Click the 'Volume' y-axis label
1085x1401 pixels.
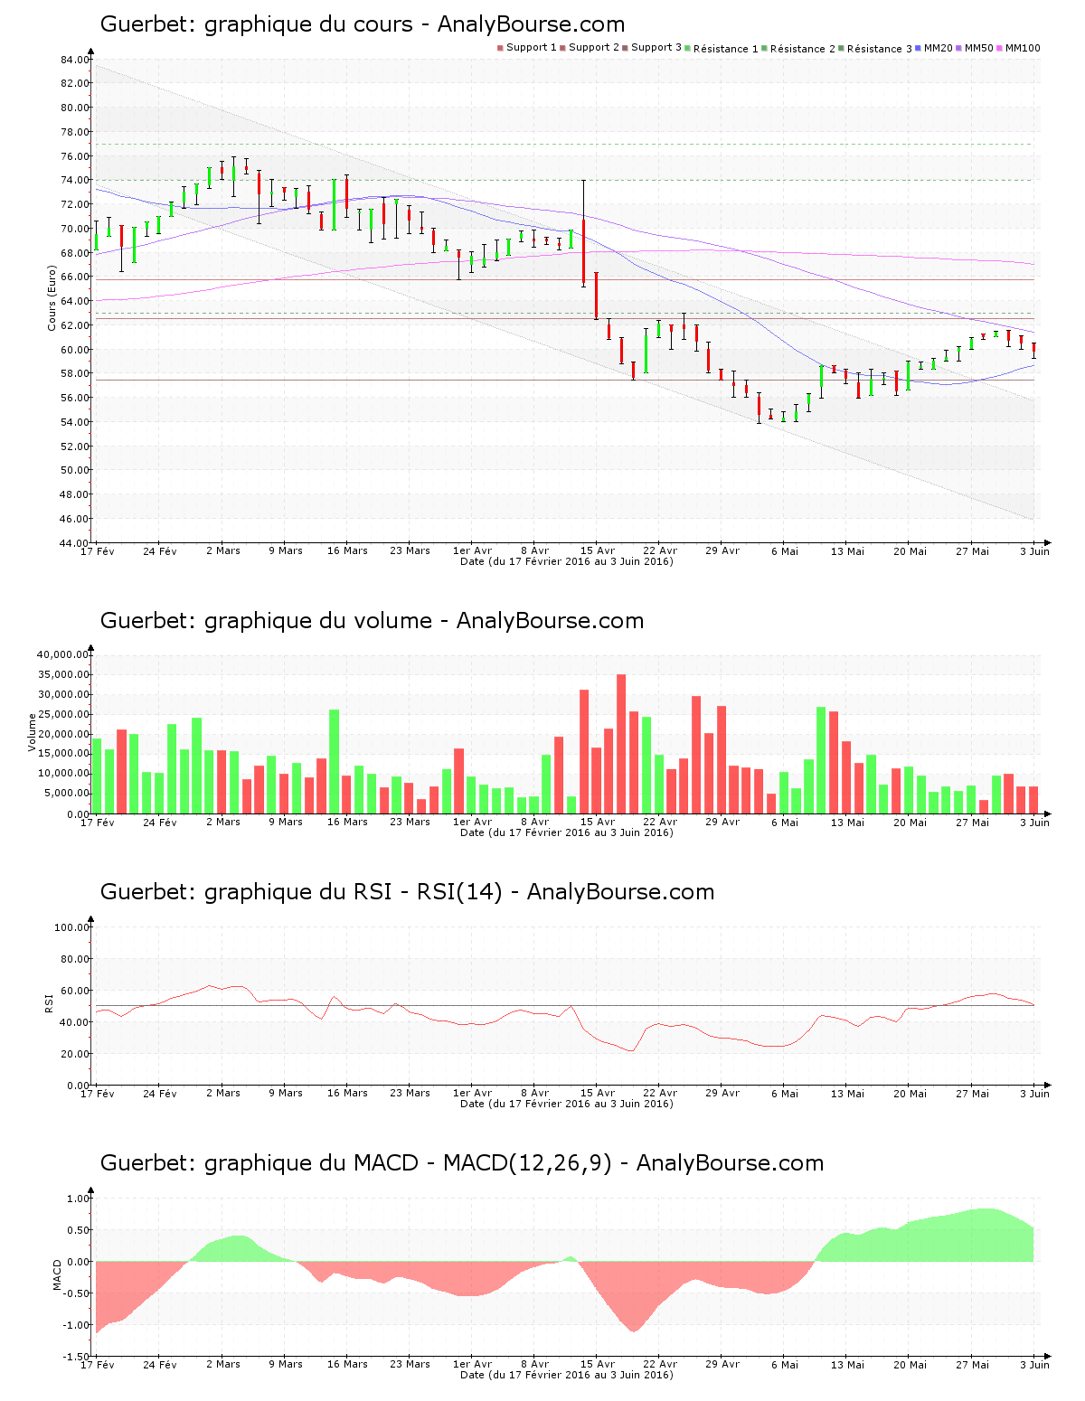[33, 733]
